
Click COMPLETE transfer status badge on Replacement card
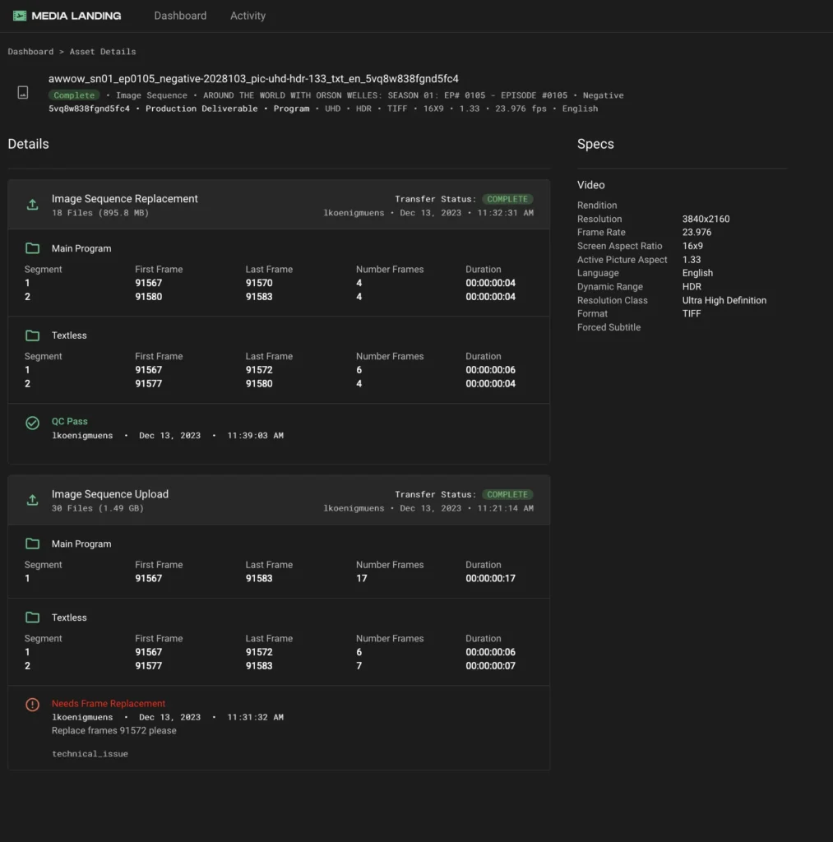507,199
